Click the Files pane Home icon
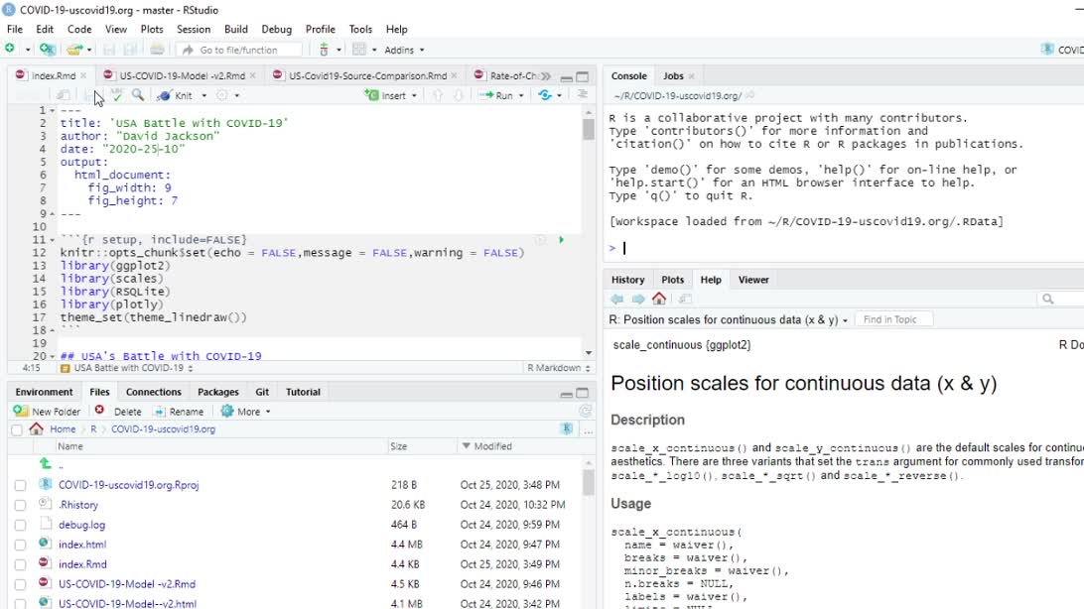The height and width of the screenshot is (609, 1084). pos(36,428)
